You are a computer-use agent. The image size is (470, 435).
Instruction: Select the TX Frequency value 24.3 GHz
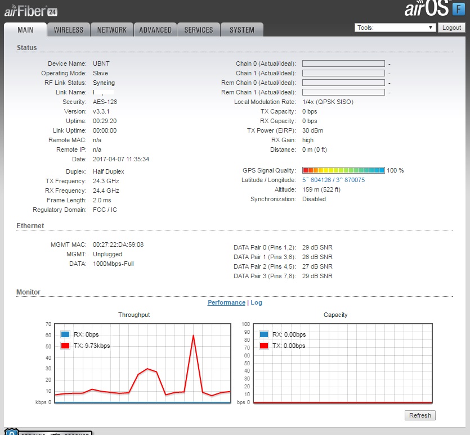[106, 181]
